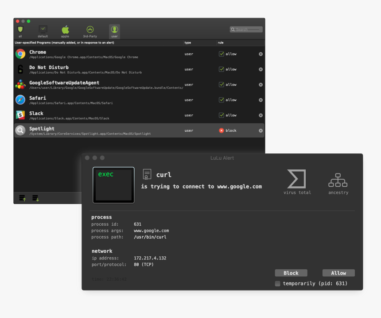381x318 pixels.
Task: Click the Slack app icon
Action: click(x=20, y=115)
